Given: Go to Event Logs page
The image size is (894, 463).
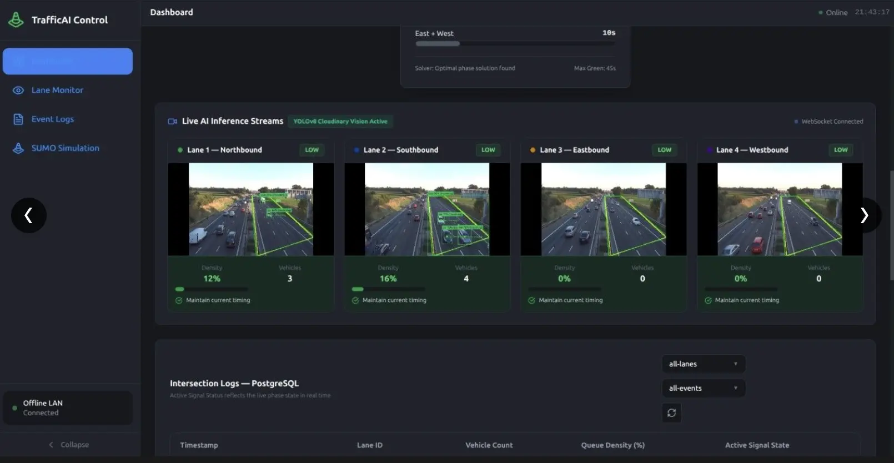Looking at the screenshot, I should coord(53,119).
